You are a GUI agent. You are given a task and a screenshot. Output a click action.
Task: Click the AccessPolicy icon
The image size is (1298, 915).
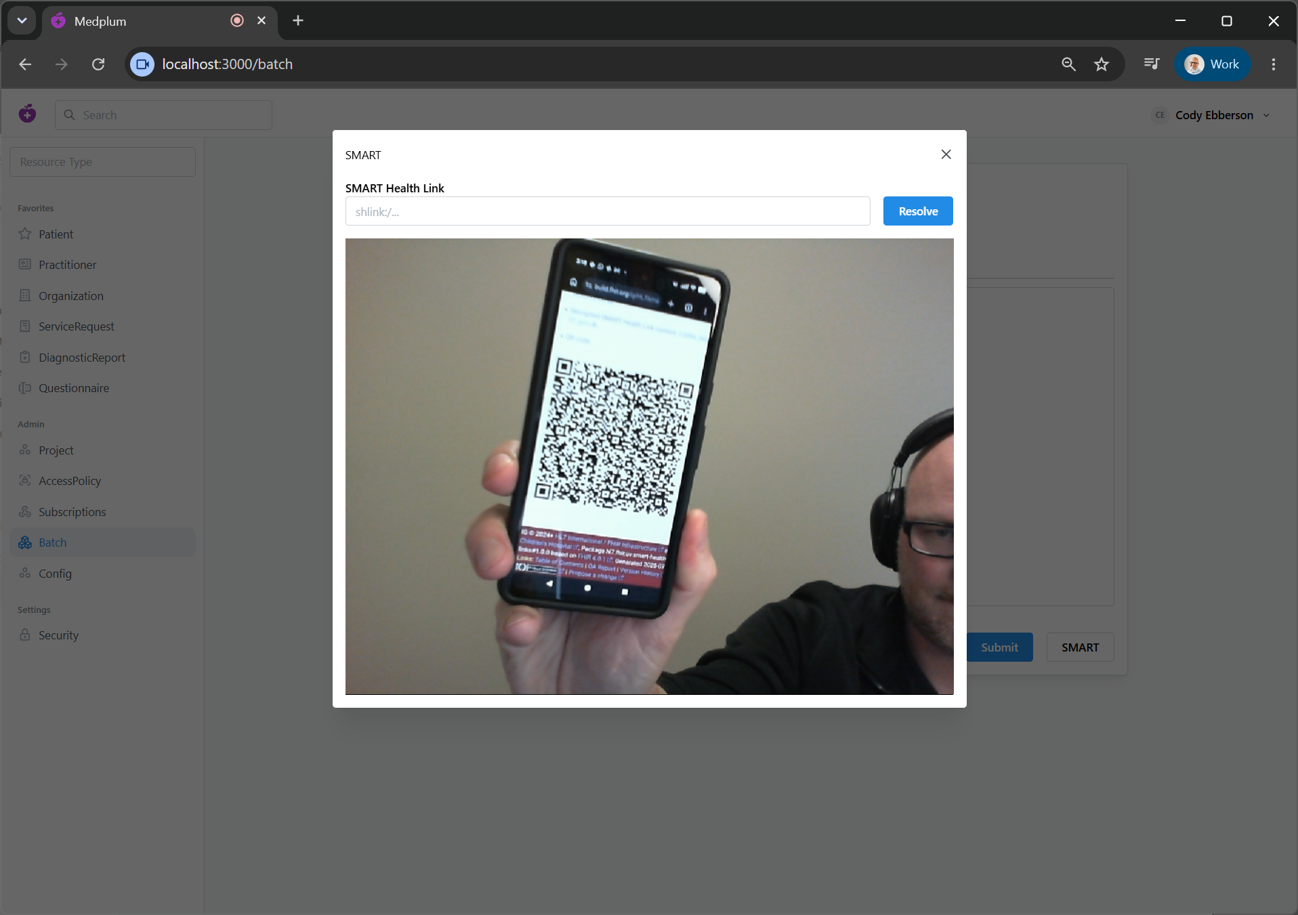click(x=25, y=480)
